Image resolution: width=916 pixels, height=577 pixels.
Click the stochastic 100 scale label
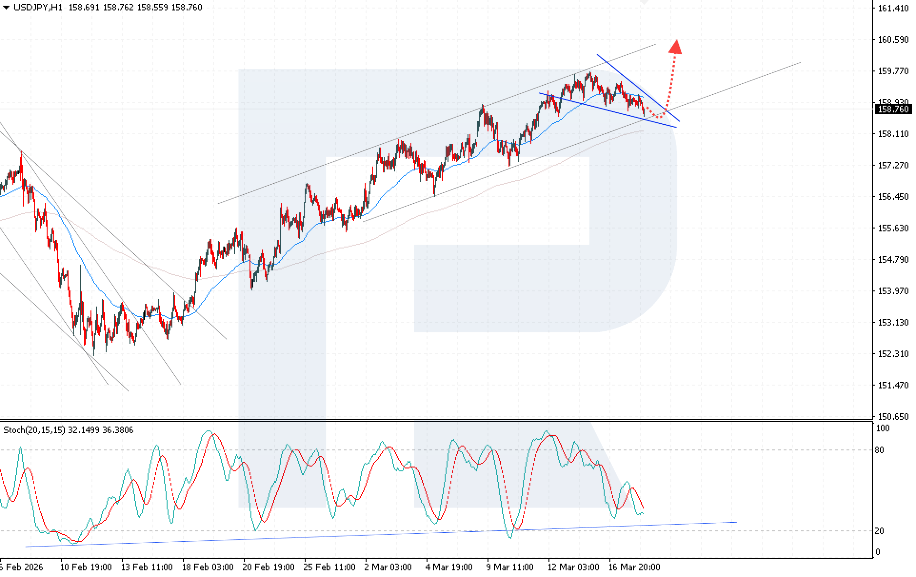[882, 428]
